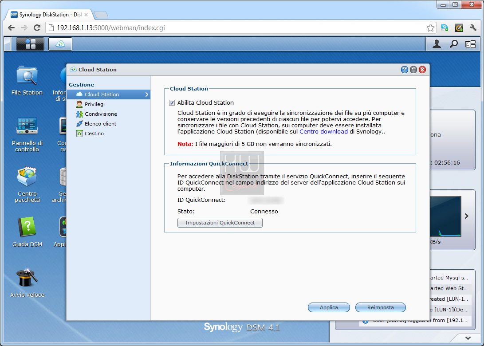The height and width of the screenshot is (346, 484).
Task: Open Cestino section
Action: tap(109, 134)
